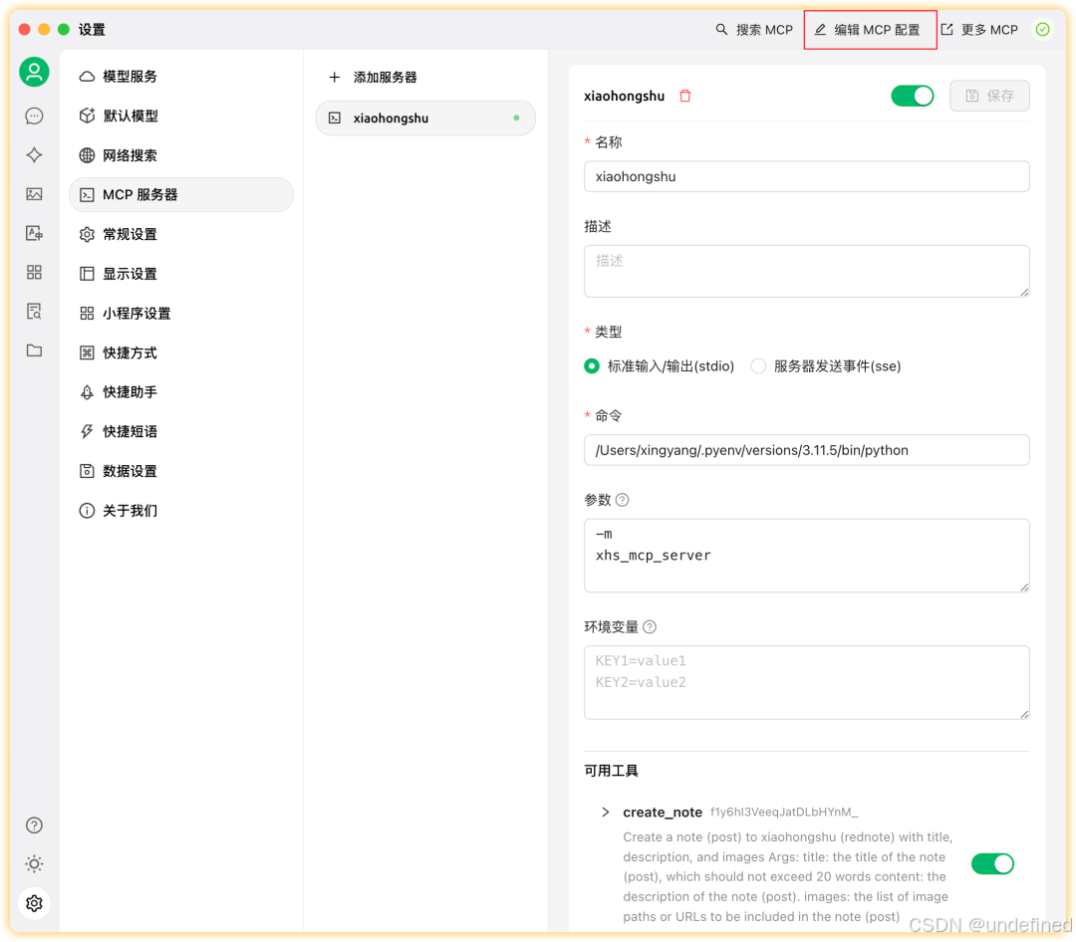Open the knowledge base icon in sidebar
The height and width of the screenshot is (942, 1076).
[34, 312]
